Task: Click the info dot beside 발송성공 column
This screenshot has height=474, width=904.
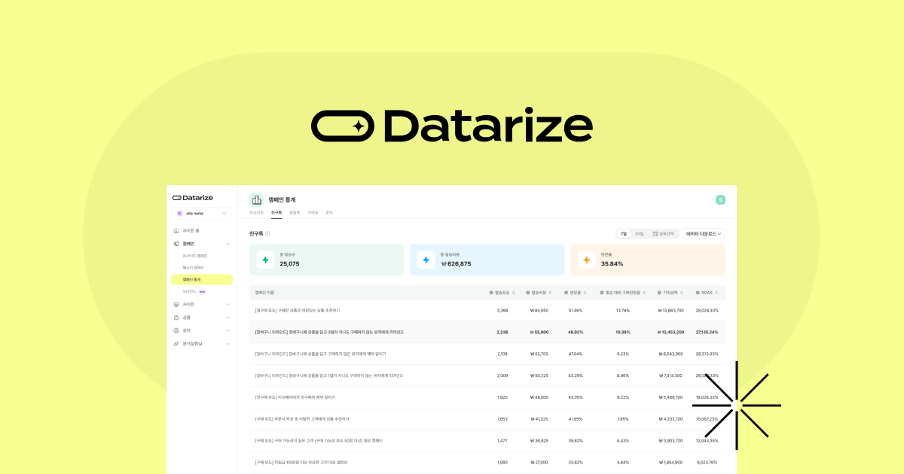Action: (491, 292)
